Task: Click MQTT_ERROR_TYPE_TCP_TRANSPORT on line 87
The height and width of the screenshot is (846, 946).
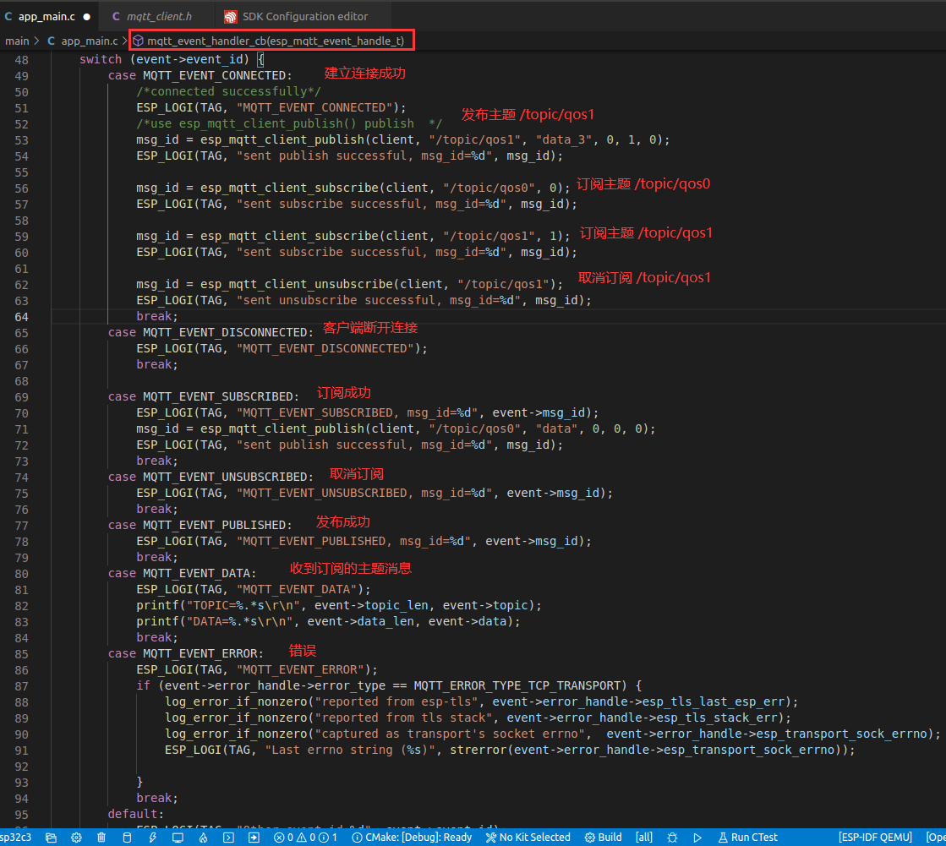Action: [517, 685]
